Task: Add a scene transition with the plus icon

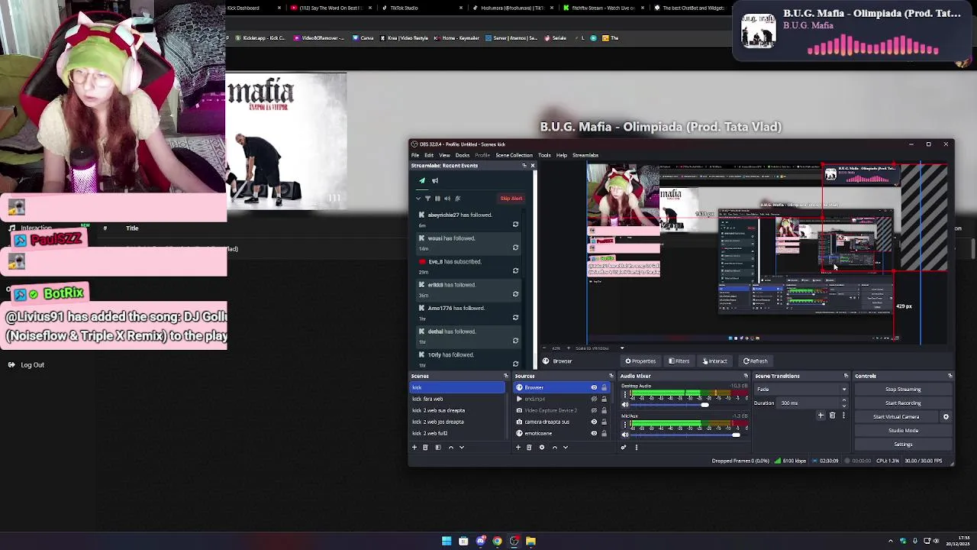Action: click(x=821, y=416)
